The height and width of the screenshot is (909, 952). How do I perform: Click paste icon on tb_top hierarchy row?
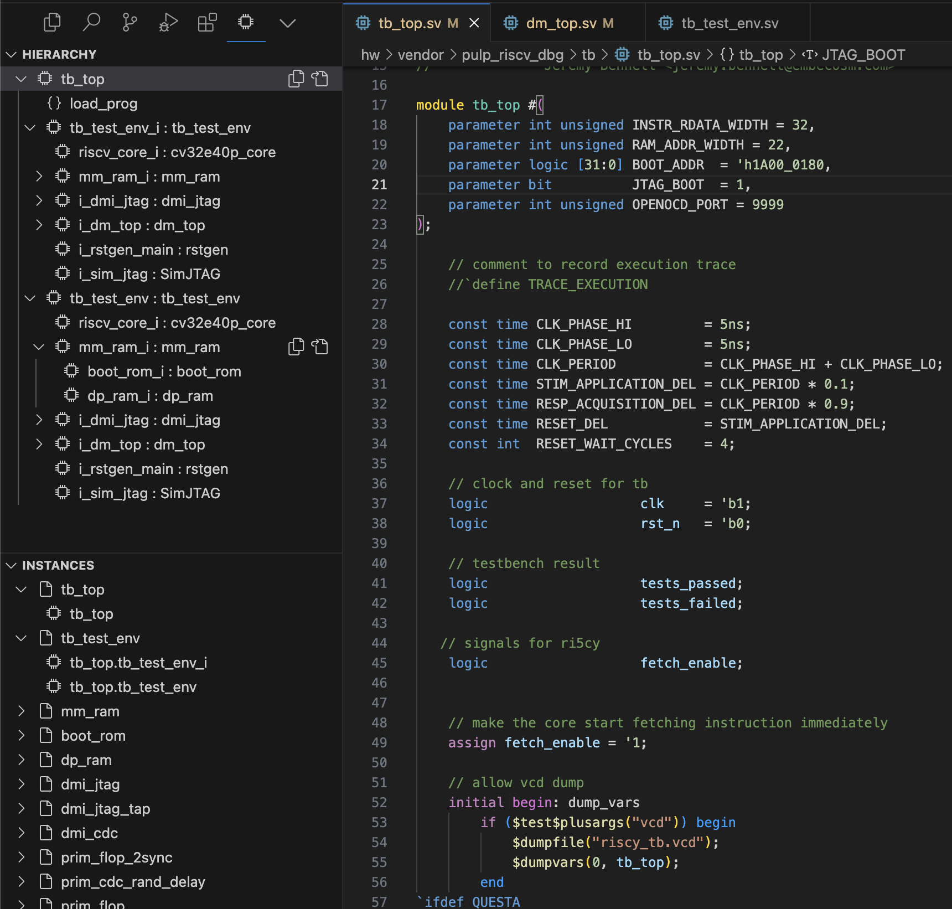[x=320, y=79]
